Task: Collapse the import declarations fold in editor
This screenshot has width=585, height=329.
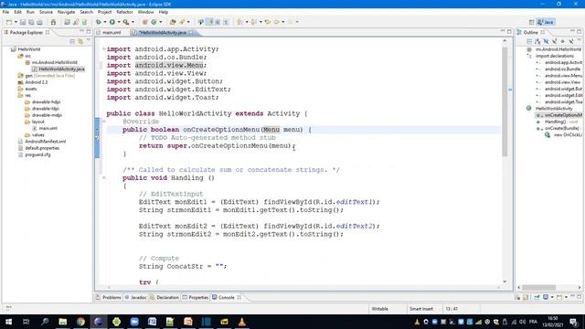Action: (103, 48)
